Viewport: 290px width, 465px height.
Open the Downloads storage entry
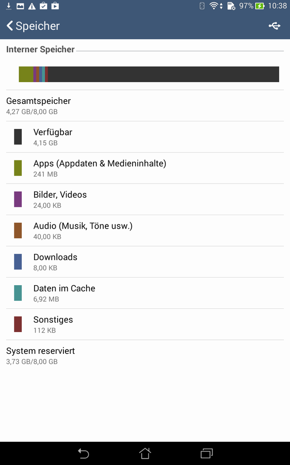pyautogui.click(x=145, y=262)
